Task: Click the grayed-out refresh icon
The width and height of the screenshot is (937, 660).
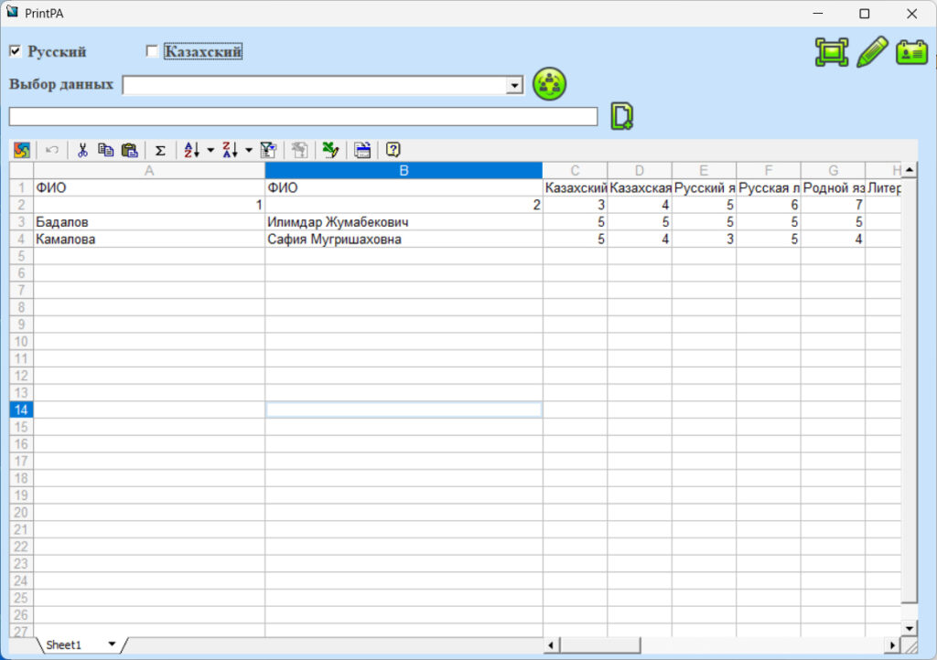Action: click(299, 150)
